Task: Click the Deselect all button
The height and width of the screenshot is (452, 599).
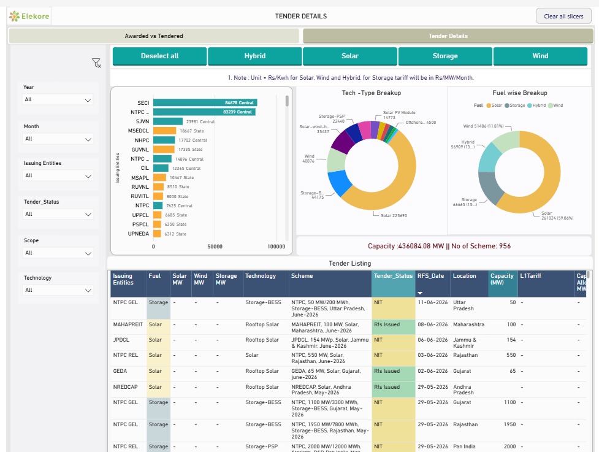Action: click(159, 56)
